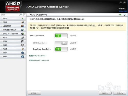This screenshot has height=96, width=128.
Task: Click the green pin icon in 固定 row
Action: [x=23, y=18]
